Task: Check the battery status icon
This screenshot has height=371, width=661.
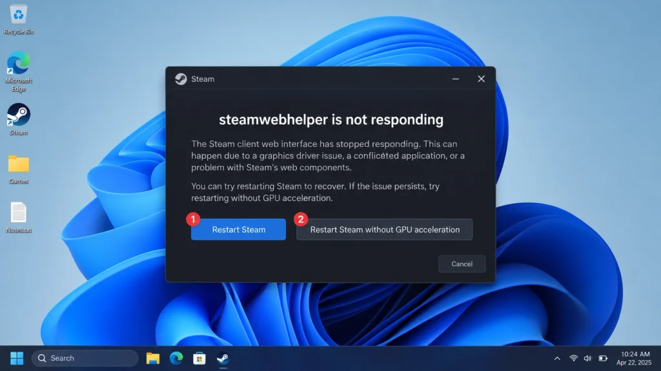Action: point(603,358)
